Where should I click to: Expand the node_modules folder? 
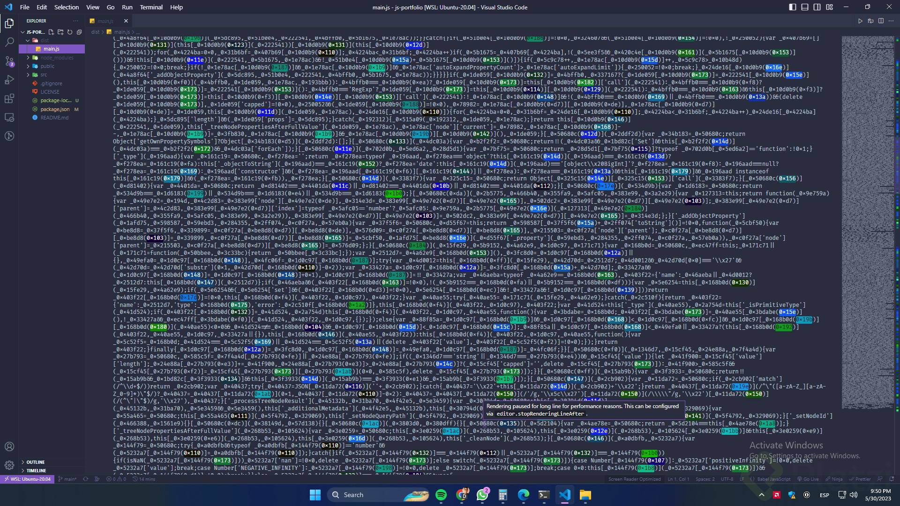pos(56,58)
